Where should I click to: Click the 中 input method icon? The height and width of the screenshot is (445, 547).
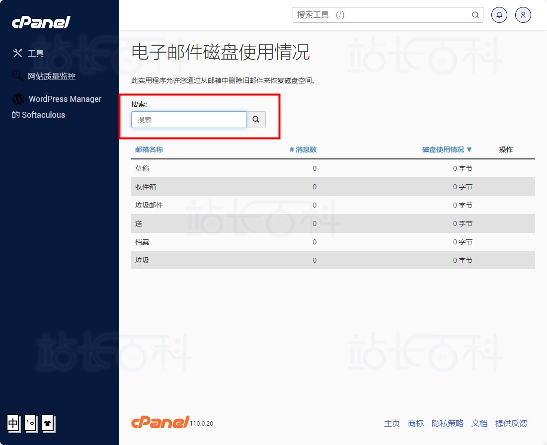[13, 423]
